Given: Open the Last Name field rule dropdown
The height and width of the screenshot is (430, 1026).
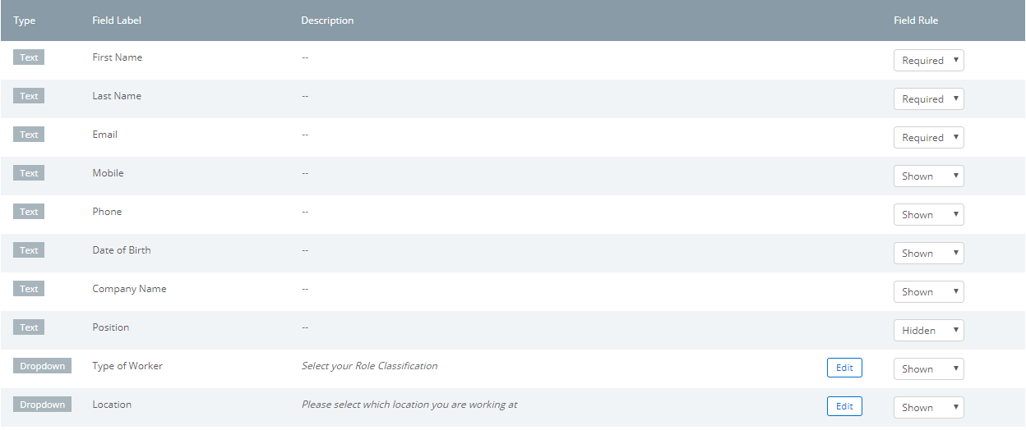Looking at the screenshot, I should (928, 99).
